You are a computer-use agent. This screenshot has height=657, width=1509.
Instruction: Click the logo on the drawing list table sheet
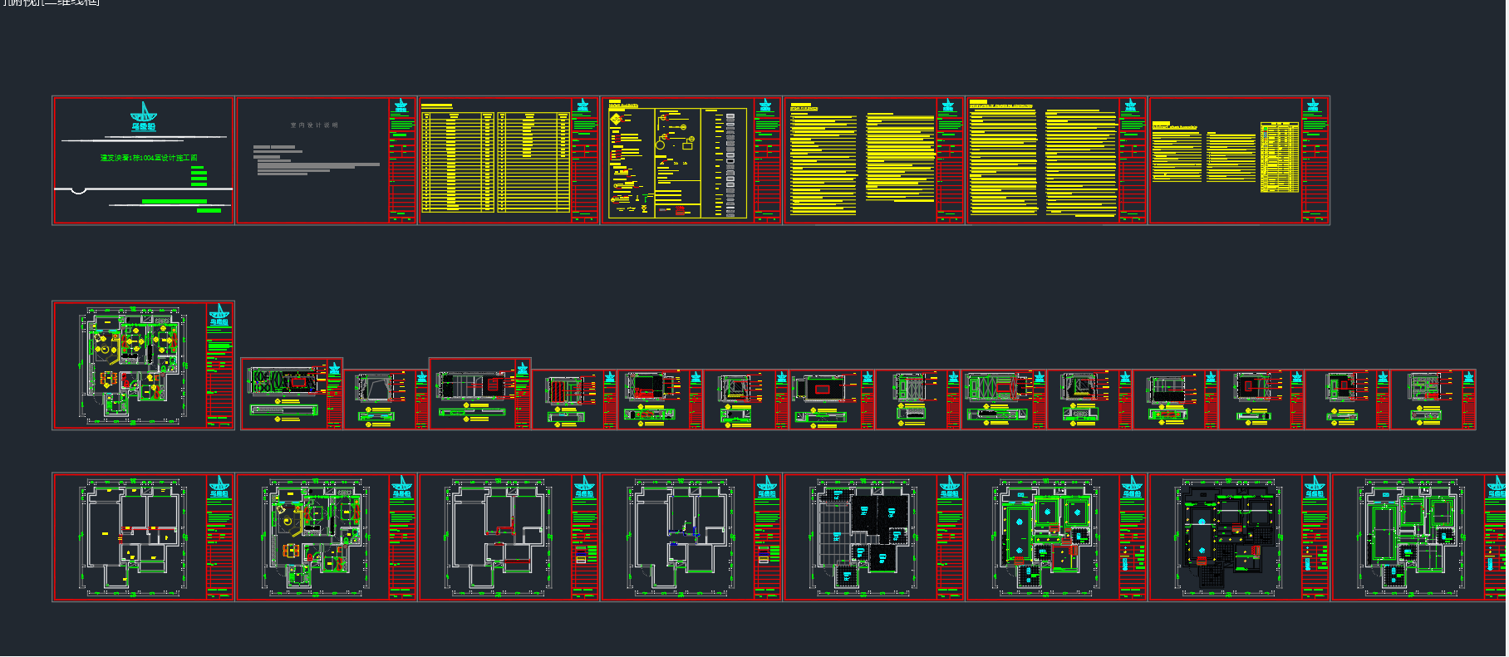coord(582,105)
